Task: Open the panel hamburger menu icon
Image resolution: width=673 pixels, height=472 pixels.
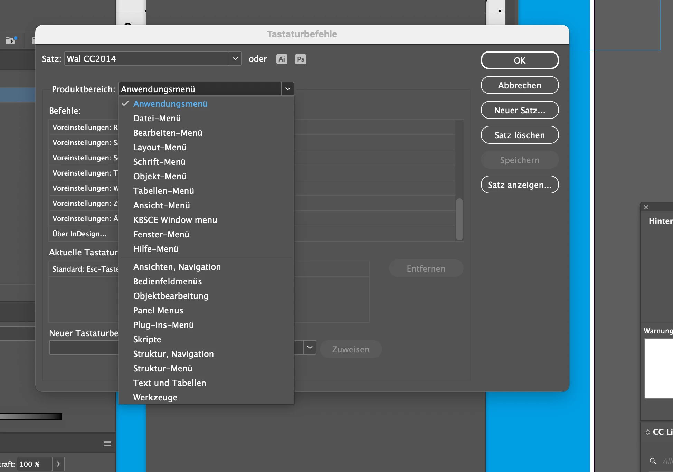Action: pos(108,443)
